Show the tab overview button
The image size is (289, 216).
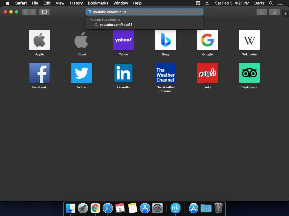[x=274, y=12]
